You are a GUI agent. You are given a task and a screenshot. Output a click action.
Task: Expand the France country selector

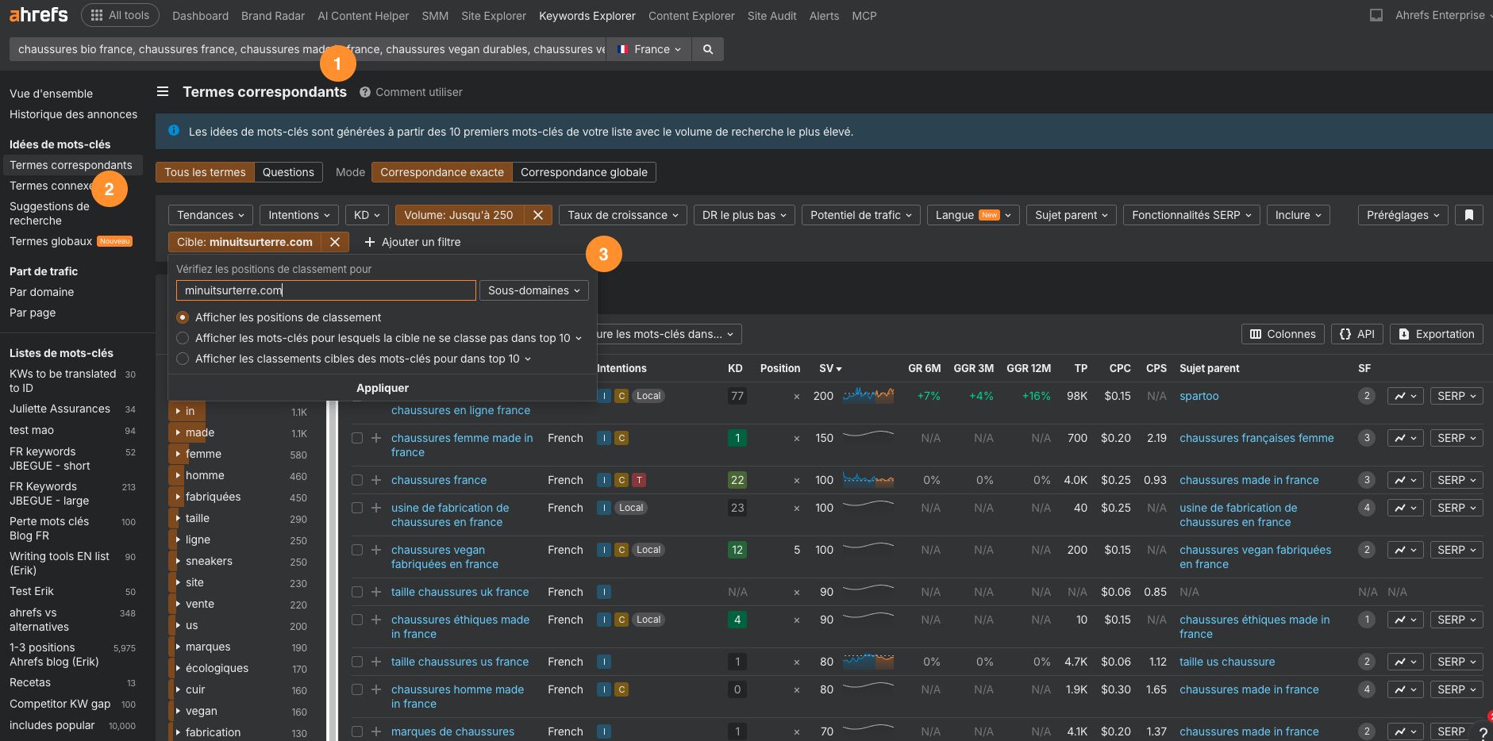click(x=650, y=49)
